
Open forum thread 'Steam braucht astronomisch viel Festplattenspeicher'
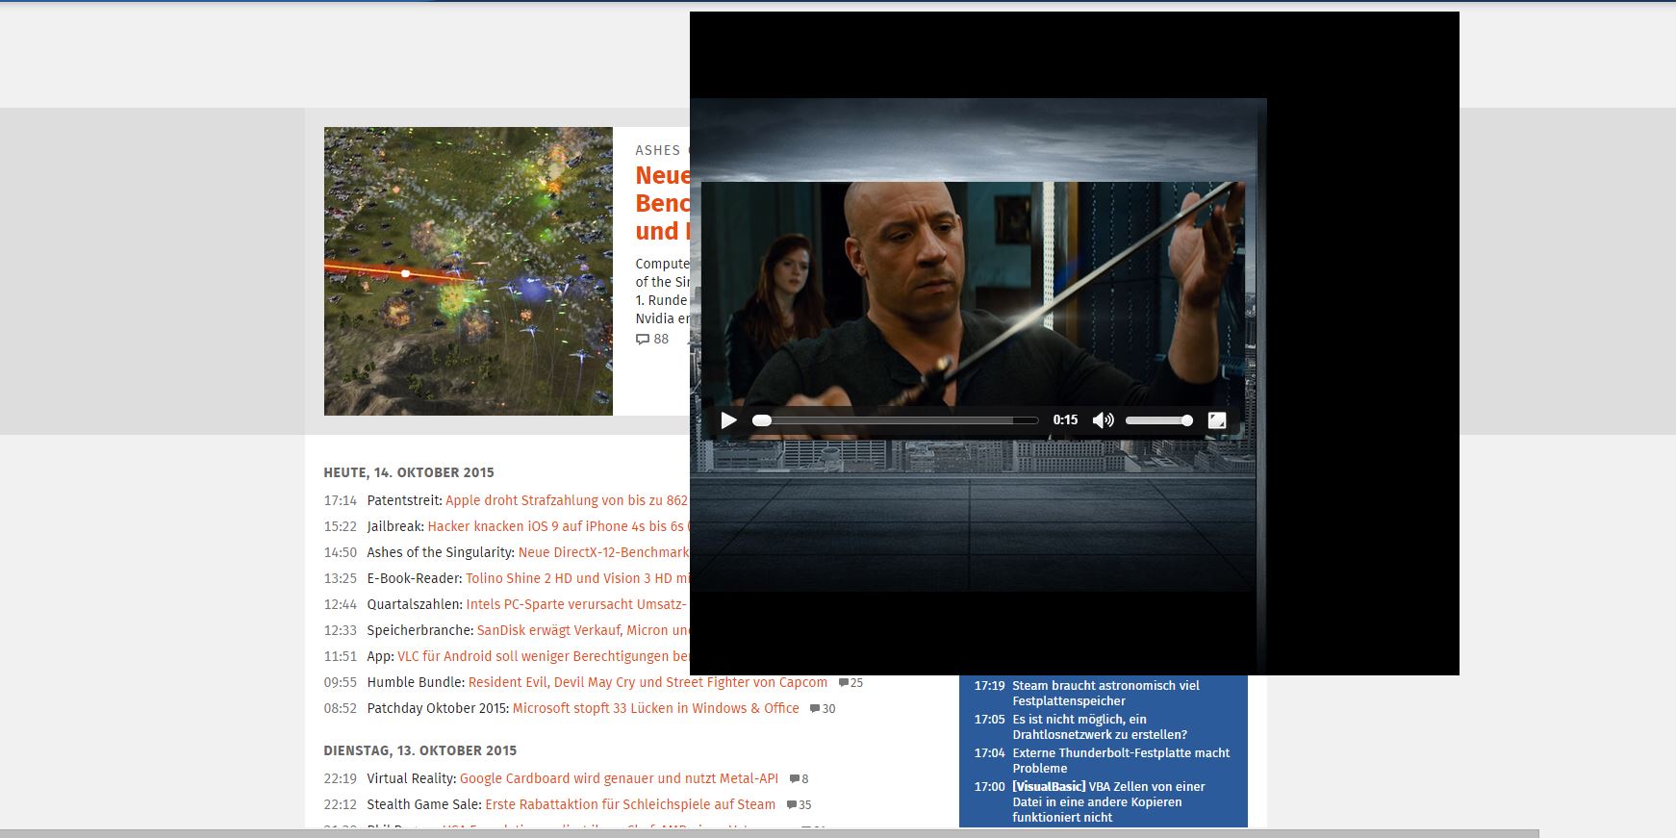[1105, 693]
